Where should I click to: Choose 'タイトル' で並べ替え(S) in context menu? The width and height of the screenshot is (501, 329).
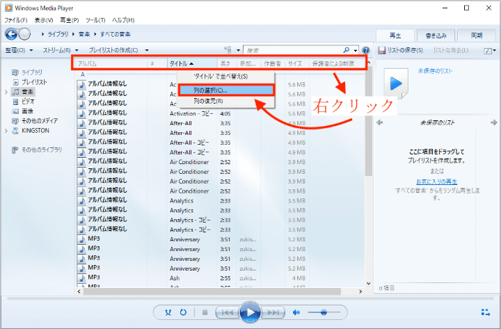click(x=225, y=77)
